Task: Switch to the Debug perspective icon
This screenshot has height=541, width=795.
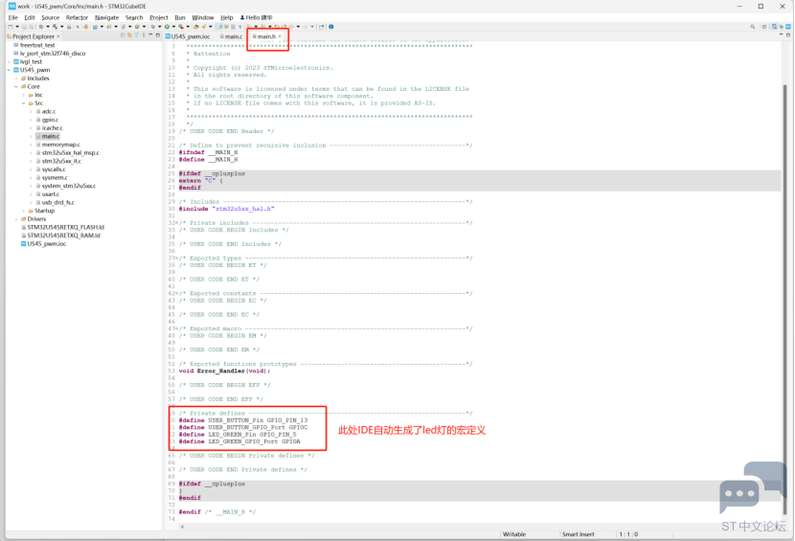Action: tap(782, 27)
